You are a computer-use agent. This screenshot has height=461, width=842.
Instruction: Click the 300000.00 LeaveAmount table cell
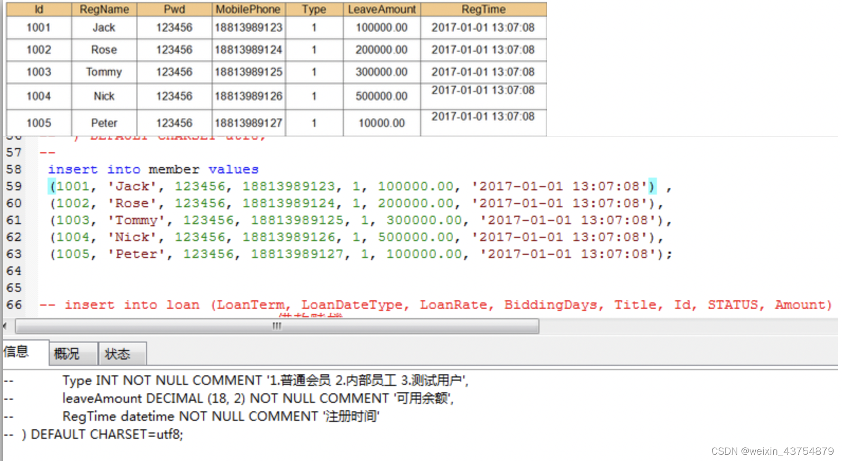coord(382,72)
